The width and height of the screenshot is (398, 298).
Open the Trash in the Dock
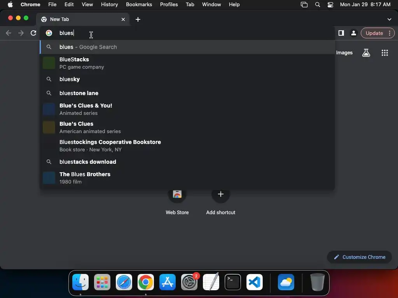[x=317, y=282]
